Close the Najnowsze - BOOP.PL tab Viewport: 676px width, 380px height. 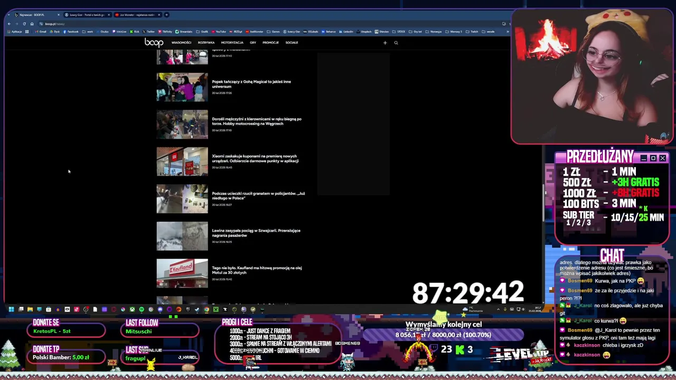[59, 15]
